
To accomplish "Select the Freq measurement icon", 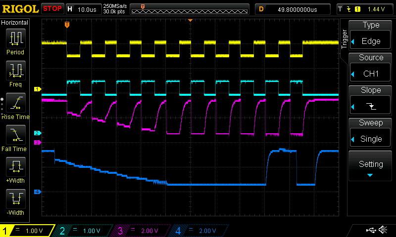I will click(x=16, y=70).
